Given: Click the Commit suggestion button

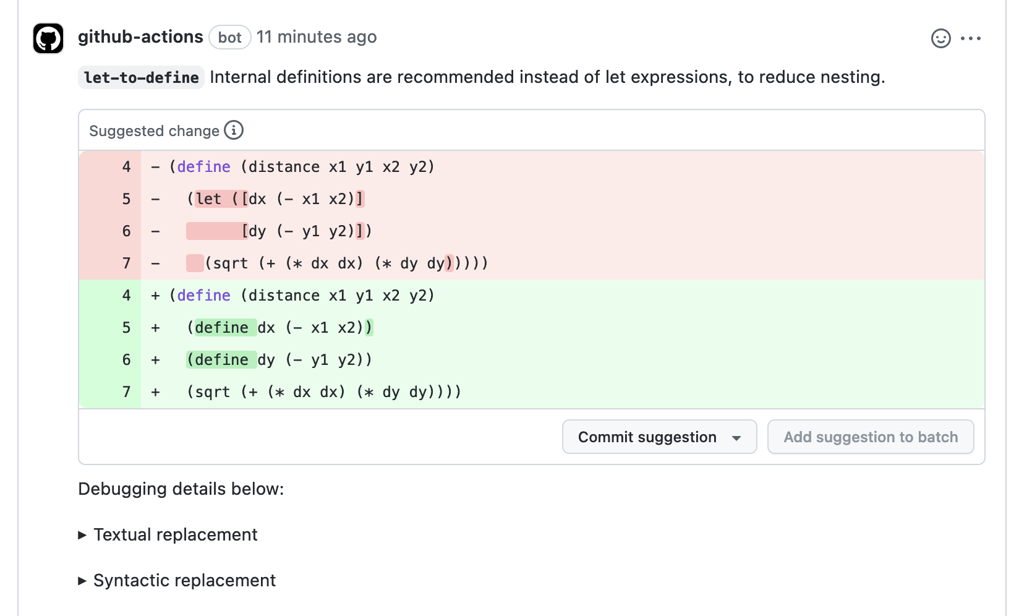Looking at the screenshot, I should point(647,437).
